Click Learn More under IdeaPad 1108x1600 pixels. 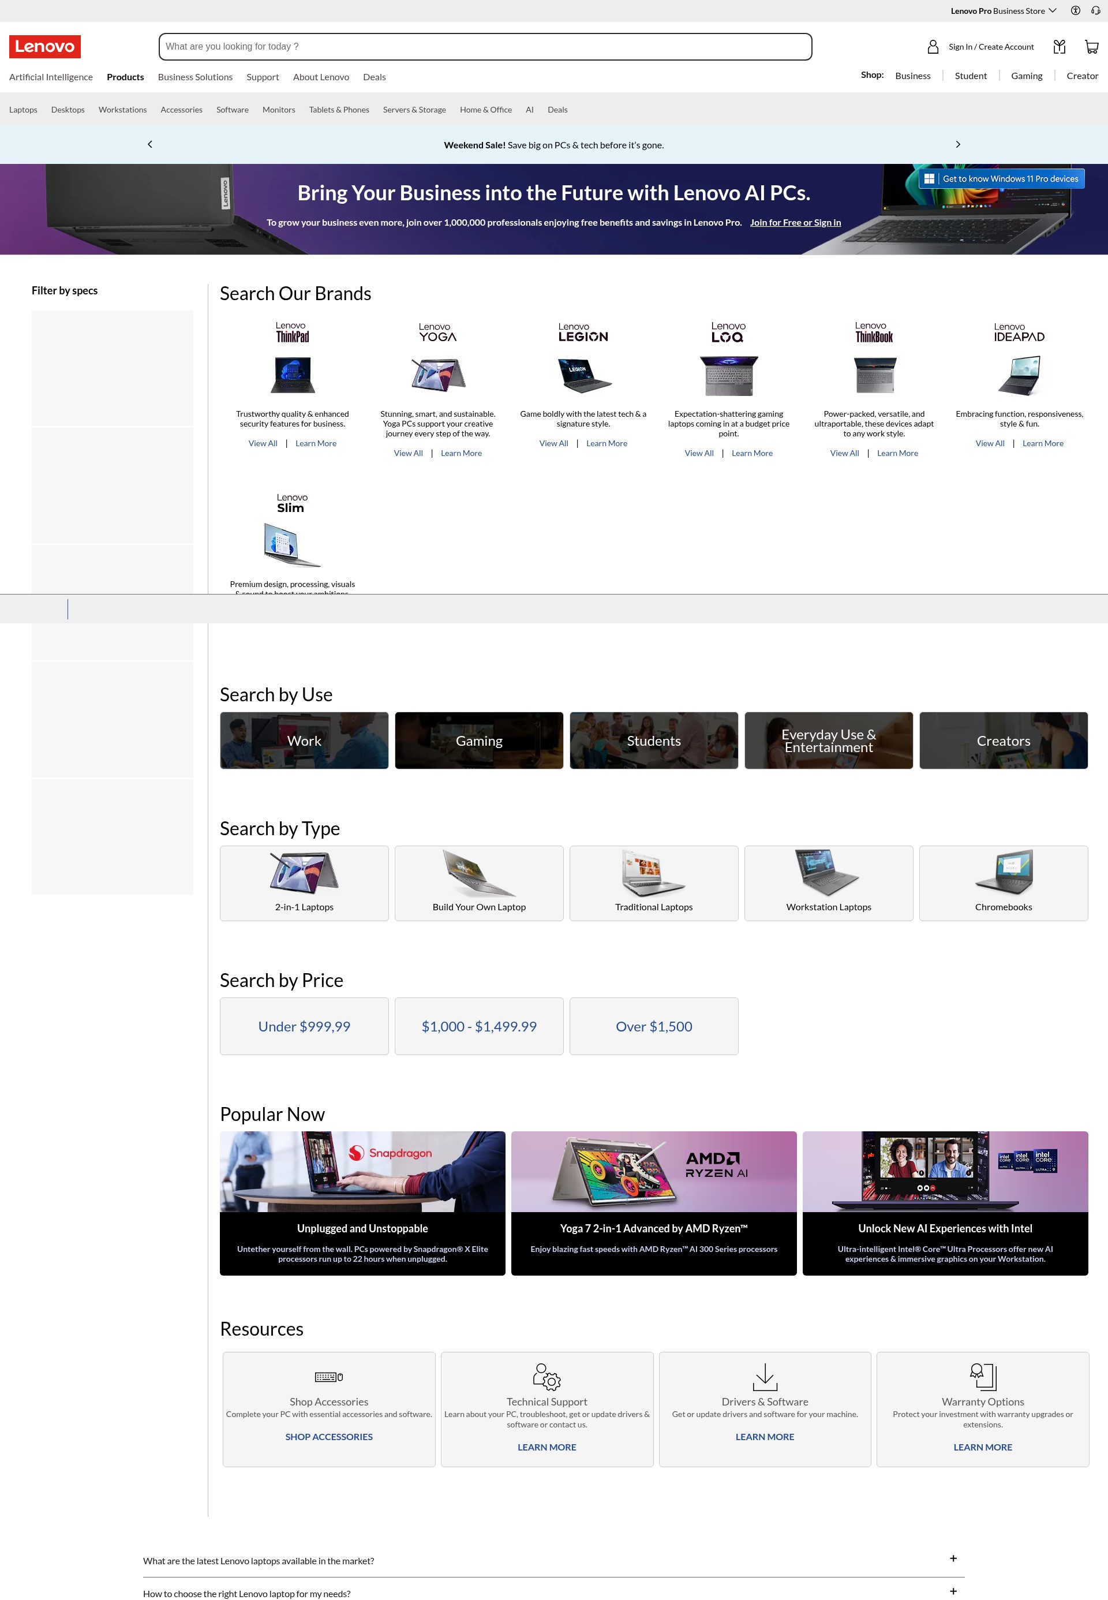click(1043, 443)
